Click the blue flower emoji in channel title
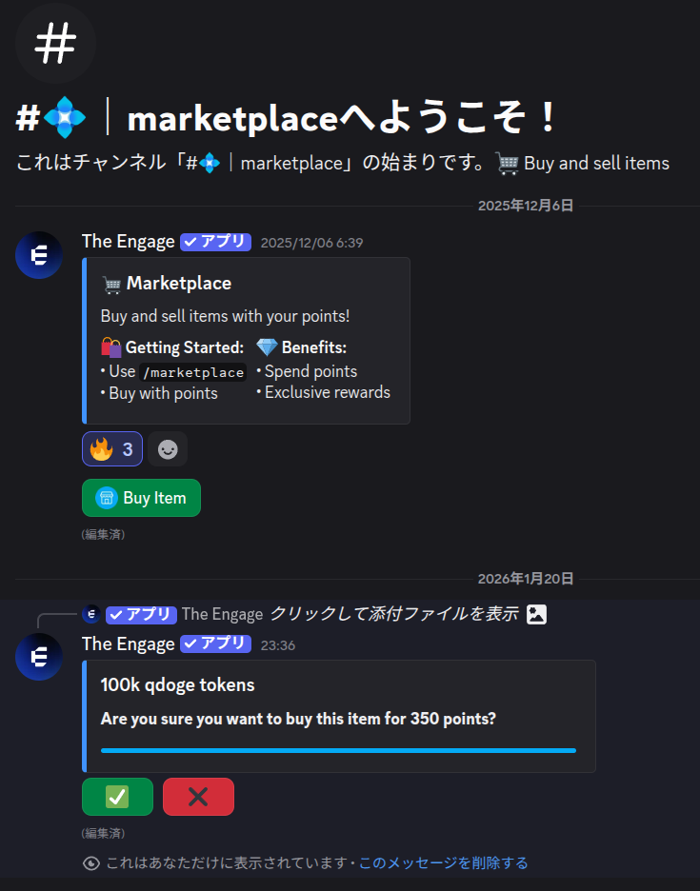700x891 pixels. (65, 118)
